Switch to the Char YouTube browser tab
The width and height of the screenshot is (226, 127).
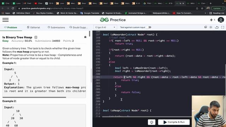[38, 3]
